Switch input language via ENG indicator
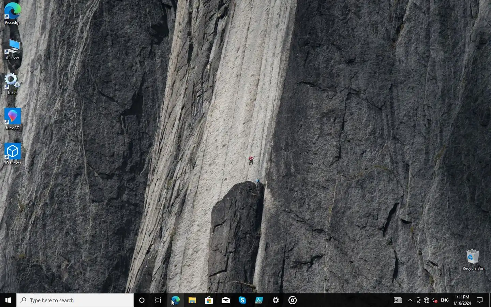The width and height of the screenshot is (491, 307). [445, 300]
